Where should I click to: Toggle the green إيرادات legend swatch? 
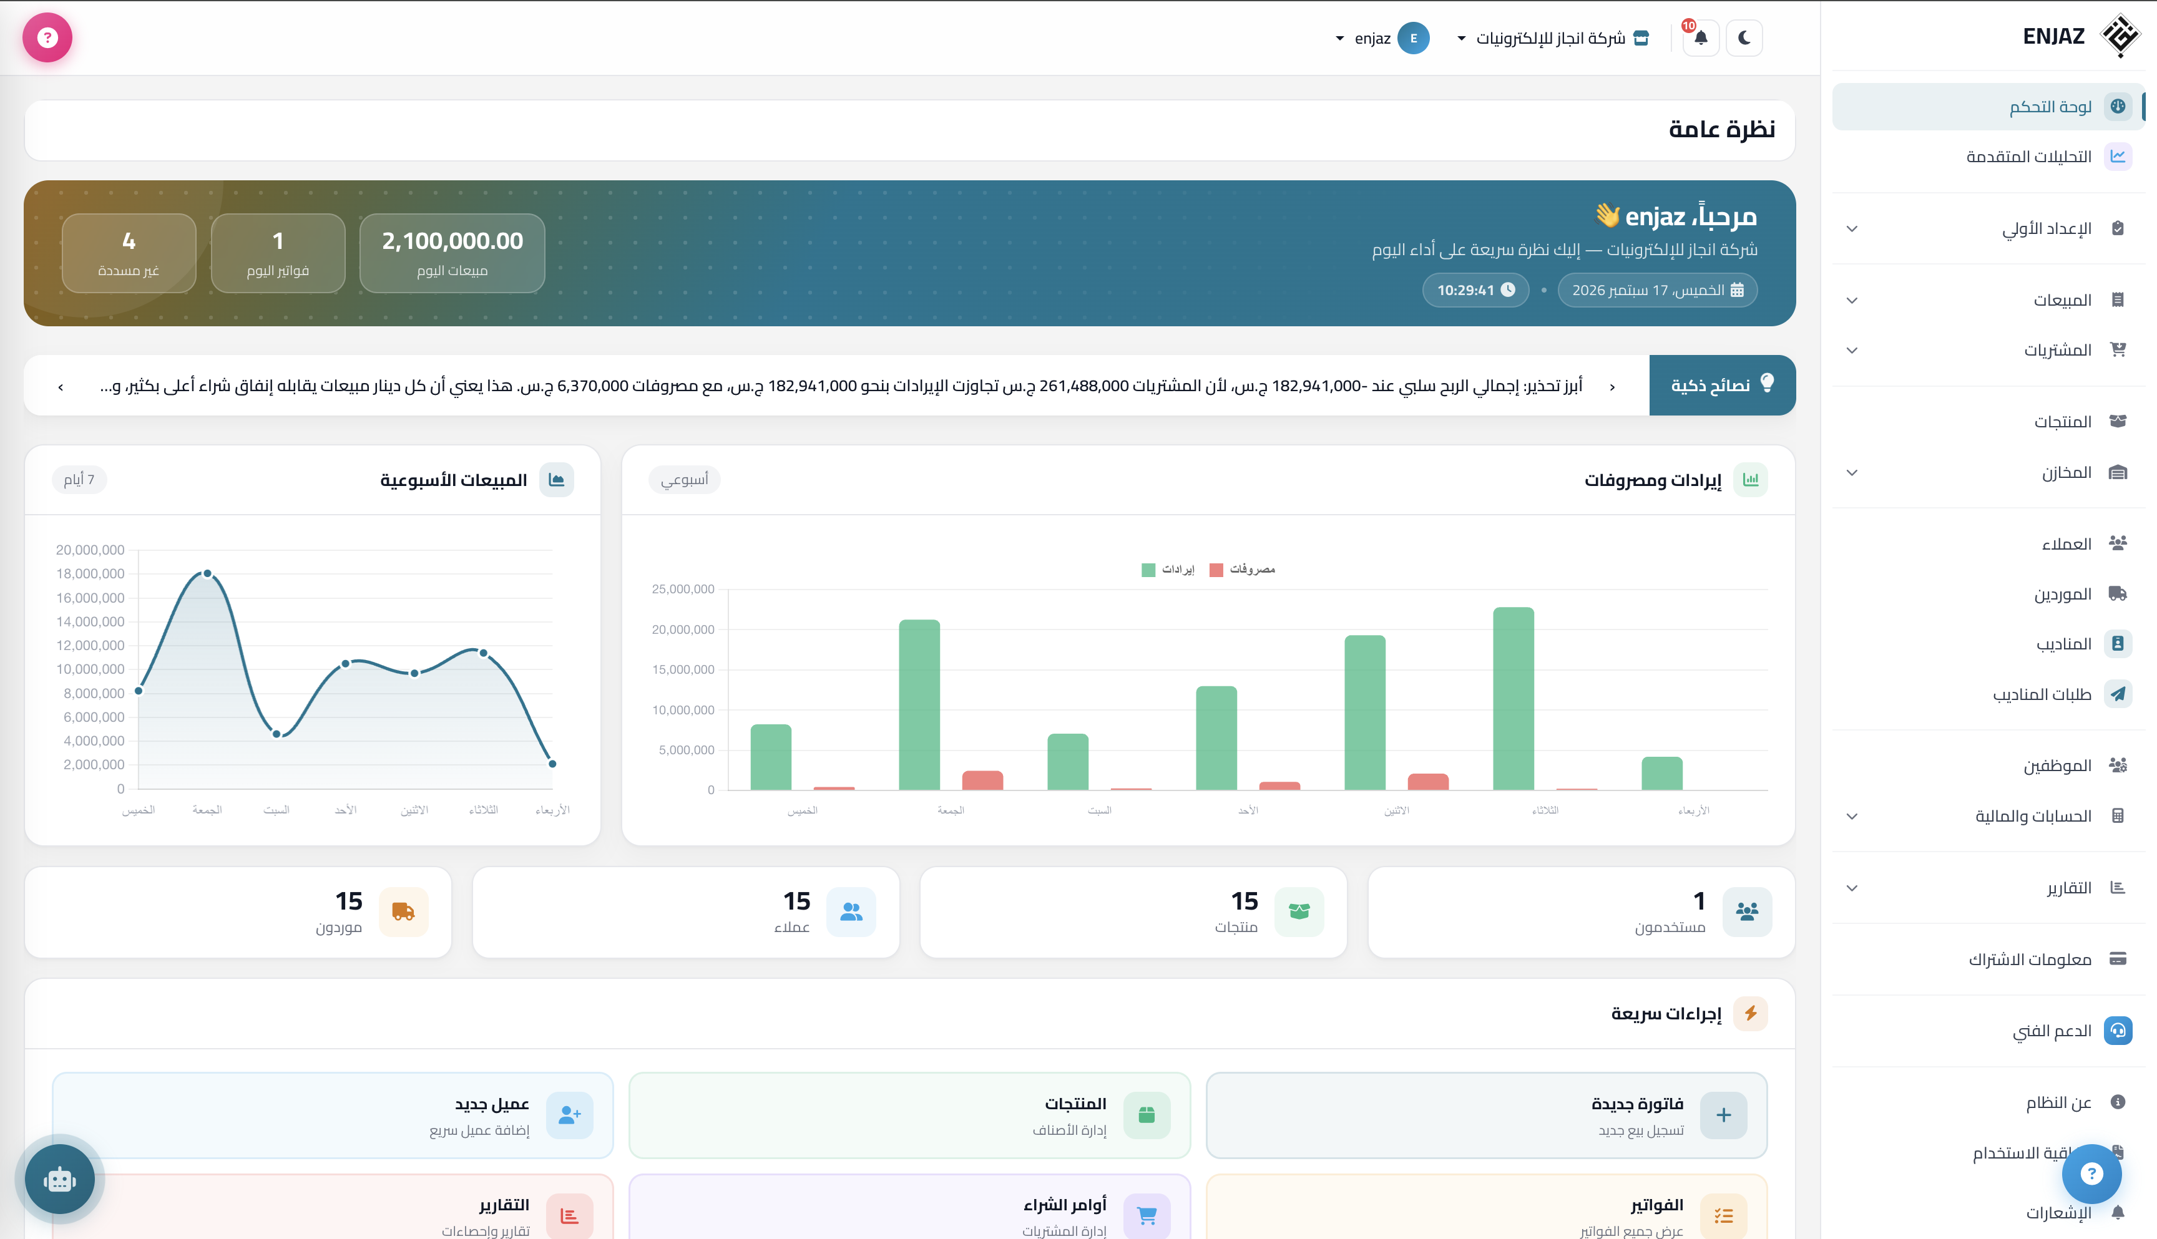tap(1148, 570)
